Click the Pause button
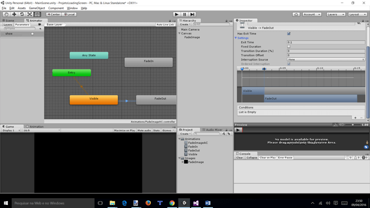 pos(185,15)
